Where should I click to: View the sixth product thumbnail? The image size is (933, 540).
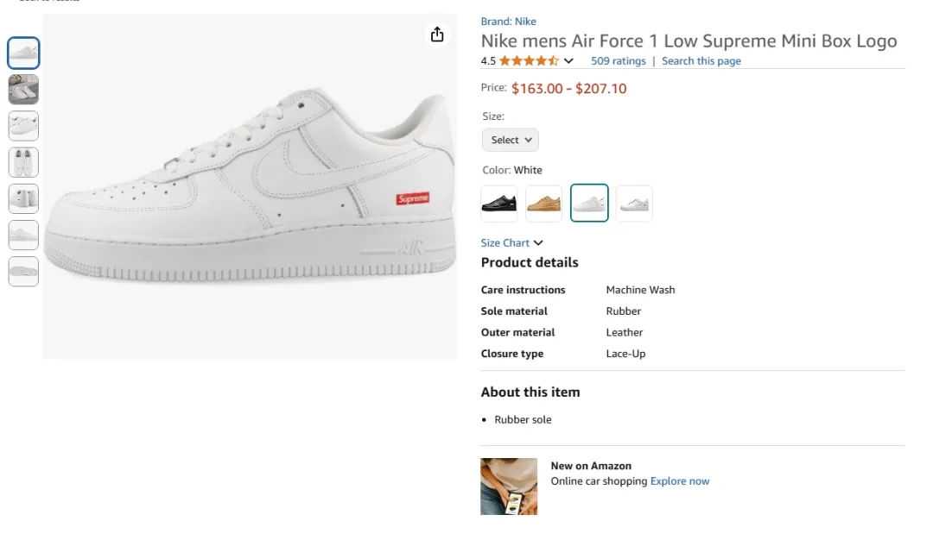pos(23,235)
